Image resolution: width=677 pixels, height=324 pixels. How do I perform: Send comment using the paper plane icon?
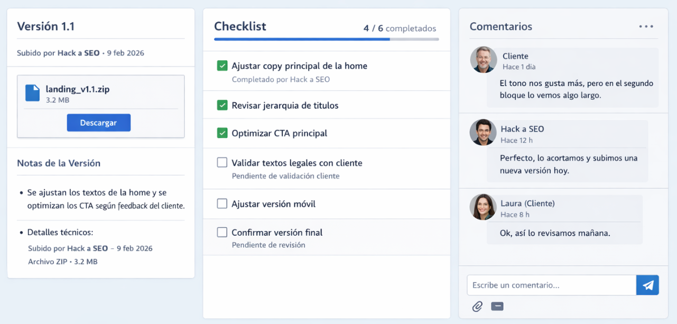(647, 285)
